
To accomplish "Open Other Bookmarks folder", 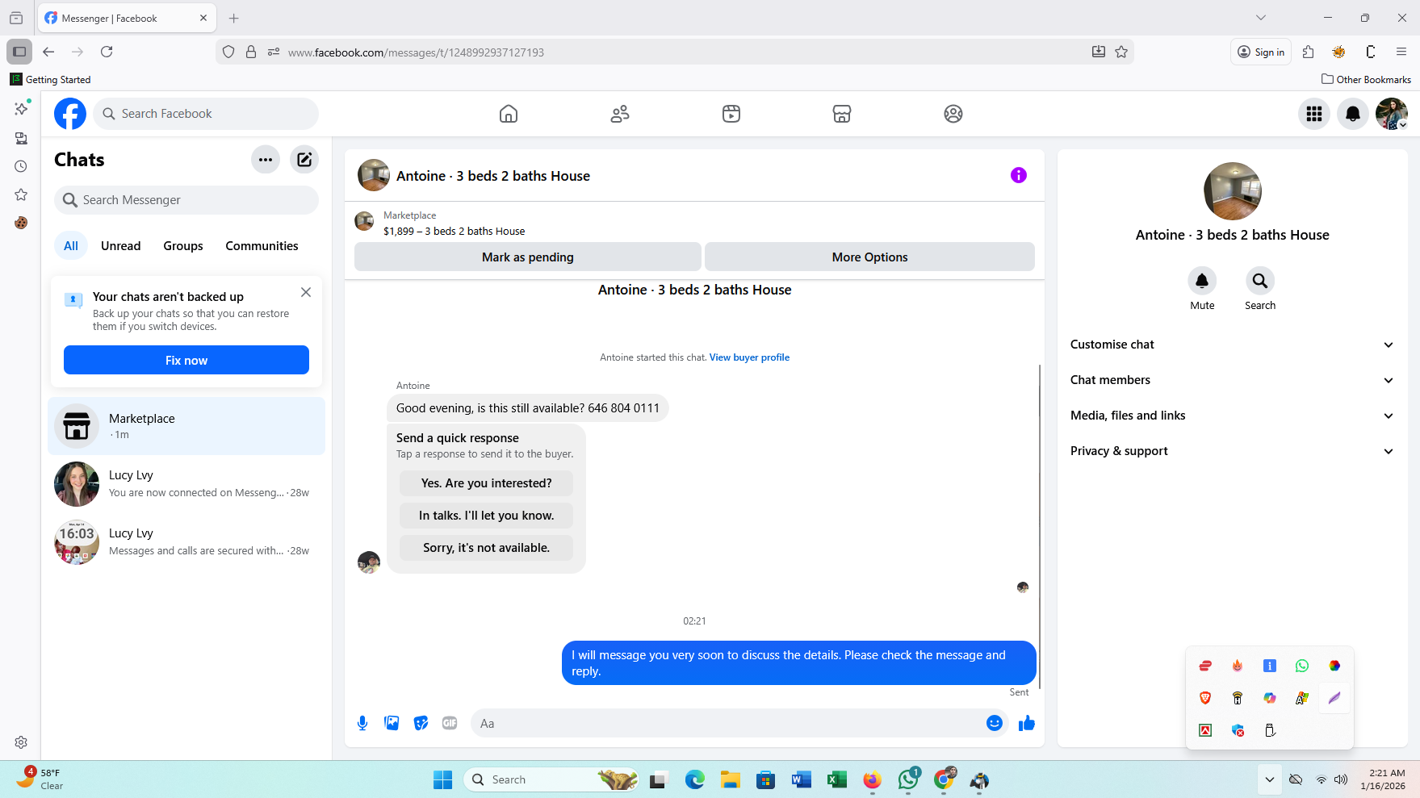I will click(x=1366, y=79).
